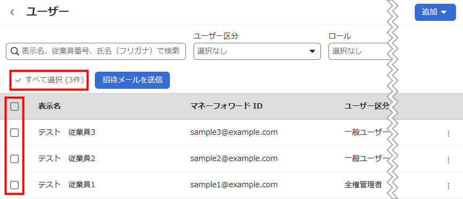Click すべて選択 (3件) button
The height and width of the screenshot is (199, 463).
(x=49, y=80)
